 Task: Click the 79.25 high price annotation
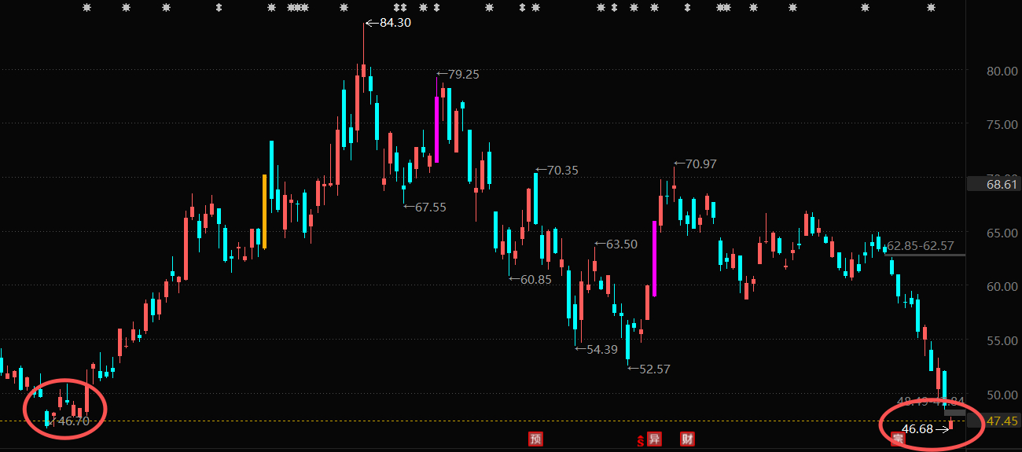pos(464,75)
